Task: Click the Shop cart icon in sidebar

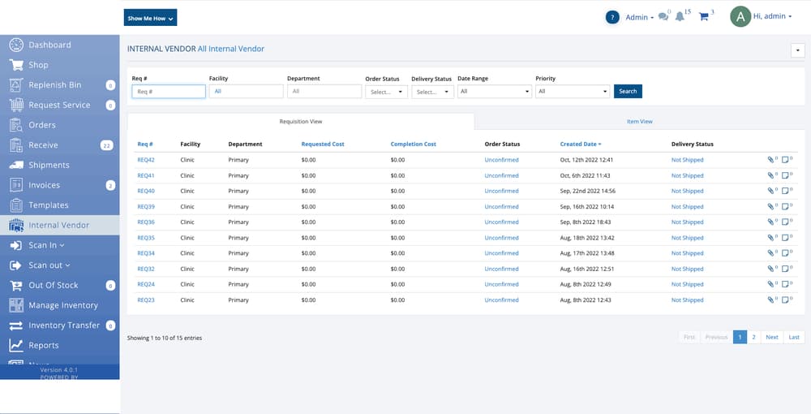Action: tap(16, 65)
